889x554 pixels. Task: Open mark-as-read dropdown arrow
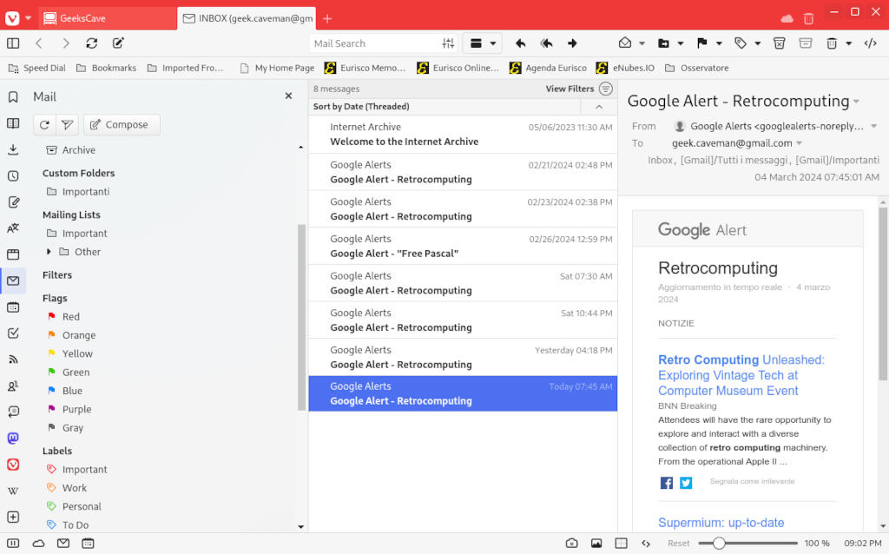[642, 43]
